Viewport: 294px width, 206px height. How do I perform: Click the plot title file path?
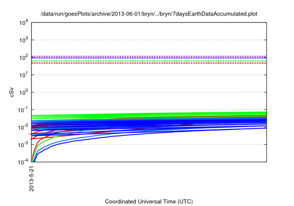tap(149, 14)
